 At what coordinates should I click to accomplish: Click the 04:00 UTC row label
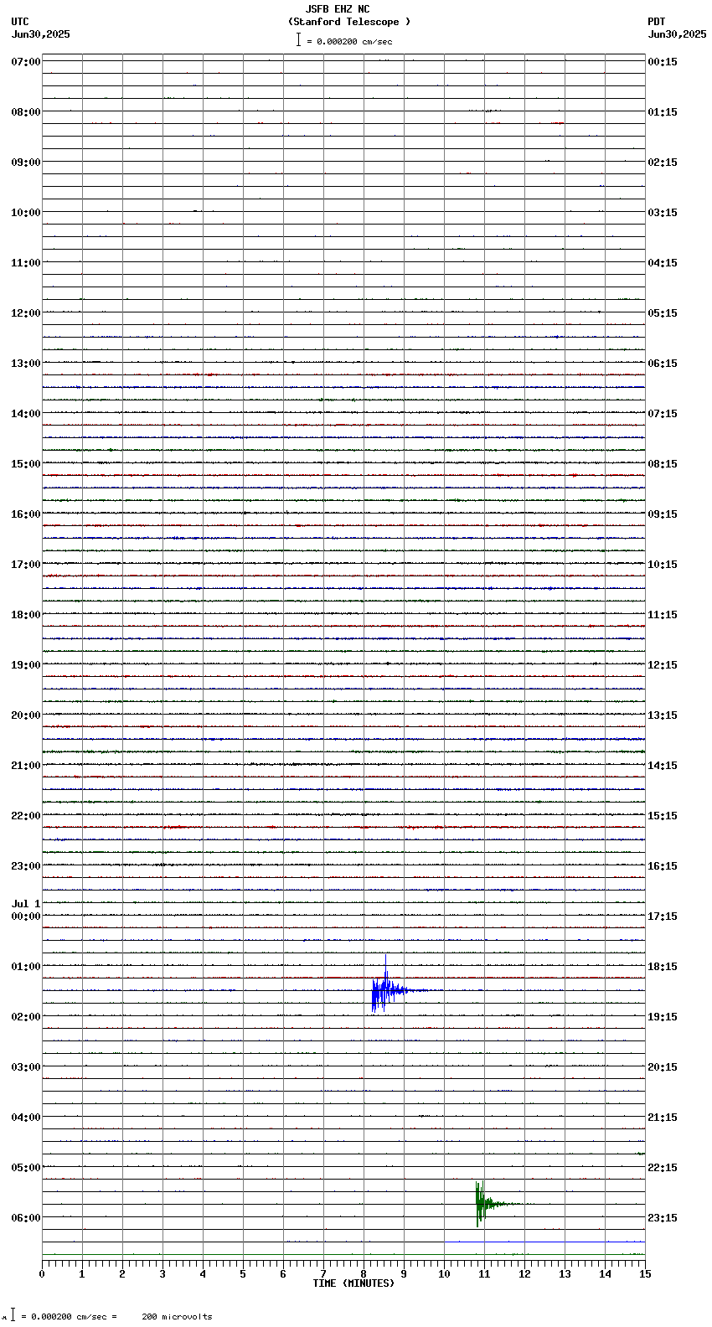(26, 1118)
